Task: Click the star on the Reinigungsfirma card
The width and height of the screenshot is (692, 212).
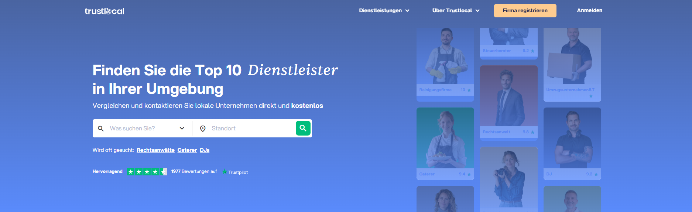Action: click(x=469, y=90)
